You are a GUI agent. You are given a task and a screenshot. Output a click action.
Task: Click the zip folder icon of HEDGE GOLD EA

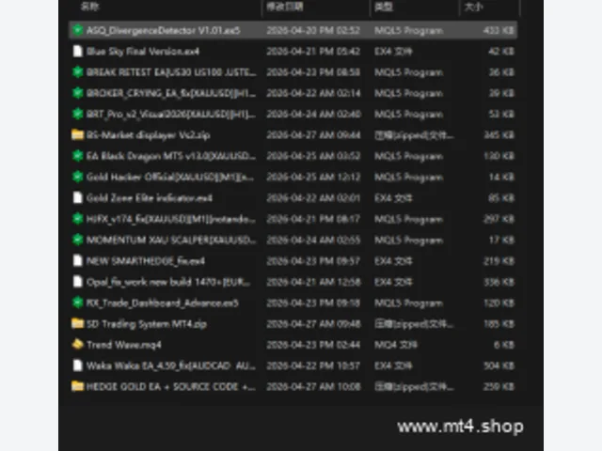tap(77, 386)
